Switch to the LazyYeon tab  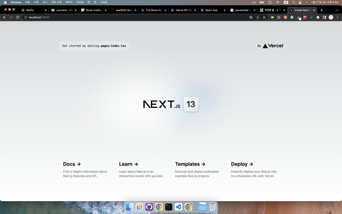[64, 10]
